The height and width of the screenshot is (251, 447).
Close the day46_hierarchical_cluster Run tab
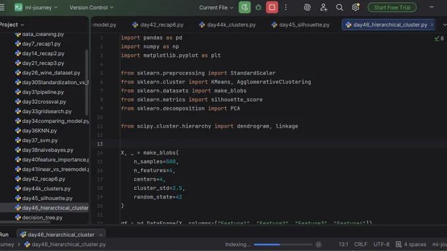[x=101, y=235]
